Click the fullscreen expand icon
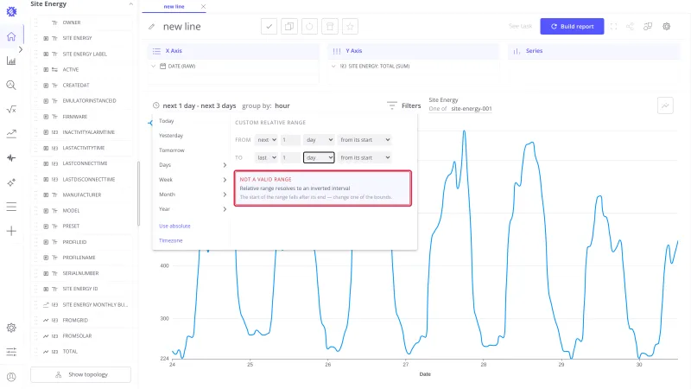 (613, 27)
